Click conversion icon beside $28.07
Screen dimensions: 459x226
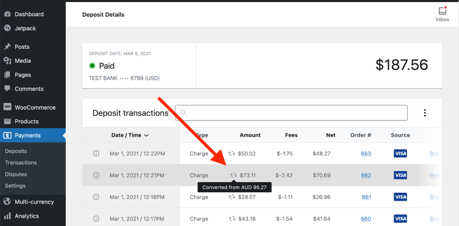(232, 197)
